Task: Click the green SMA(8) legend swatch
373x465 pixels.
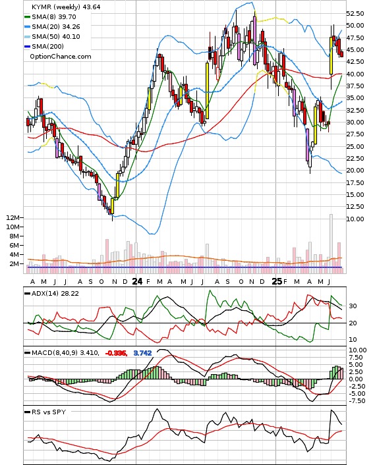Action: pos(27,17)
